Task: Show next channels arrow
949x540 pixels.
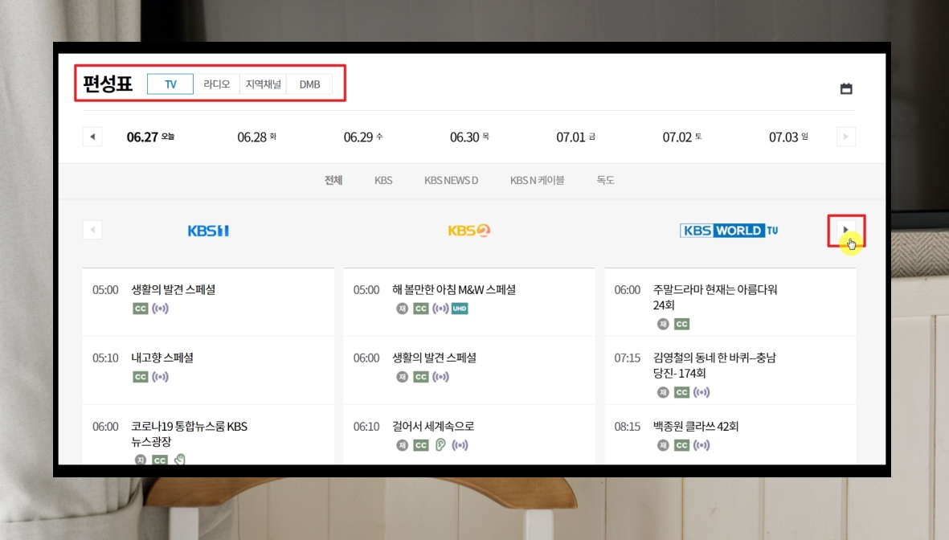Action: [845, 230]
